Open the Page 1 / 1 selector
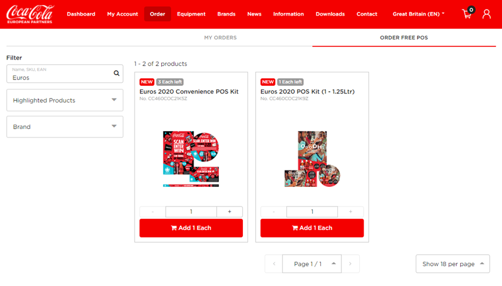This screenshot has height=286, width=502. click(312, 264)
